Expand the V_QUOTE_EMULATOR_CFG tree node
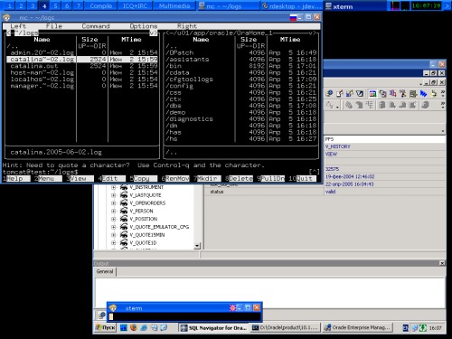Viewport: 452px width, 339px height. pyautogui.click(x=114, y=227)
